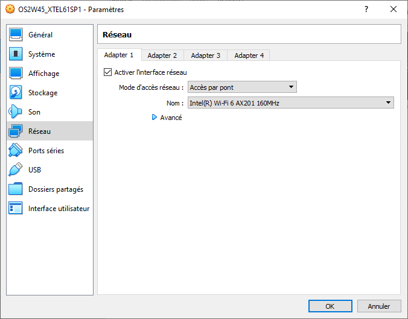The width and height of the screenshot is (408, 319).
Task: Toggle the Activer l'interface réseau checkbox
Action: tap(108, 72)
